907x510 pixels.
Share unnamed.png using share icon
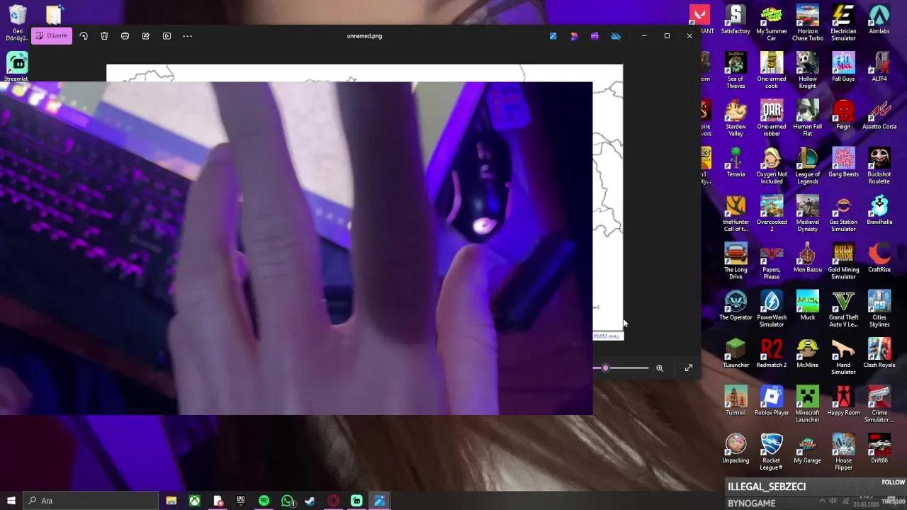click(146, 36)
